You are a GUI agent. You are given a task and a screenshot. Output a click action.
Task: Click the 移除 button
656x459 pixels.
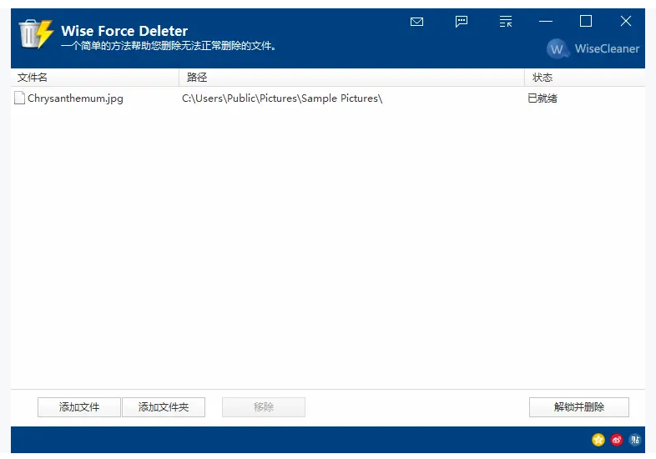point(264,407)
